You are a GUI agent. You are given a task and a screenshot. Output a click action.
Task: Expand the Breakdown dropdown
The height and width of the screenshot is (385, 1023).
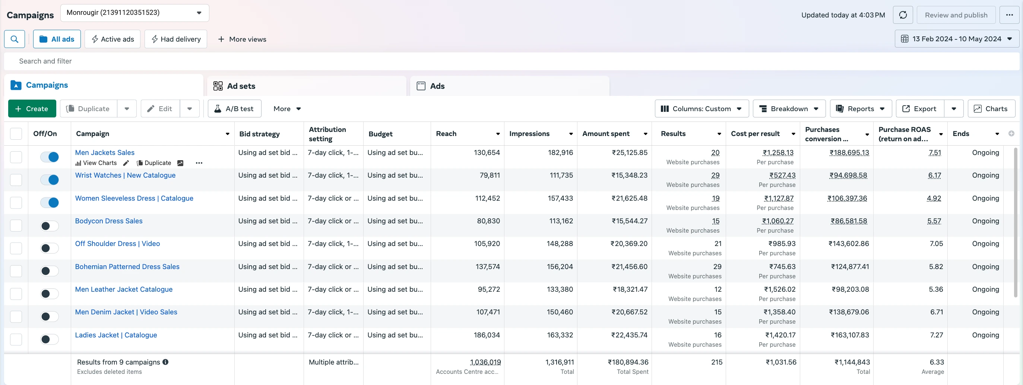coord(789,109)
